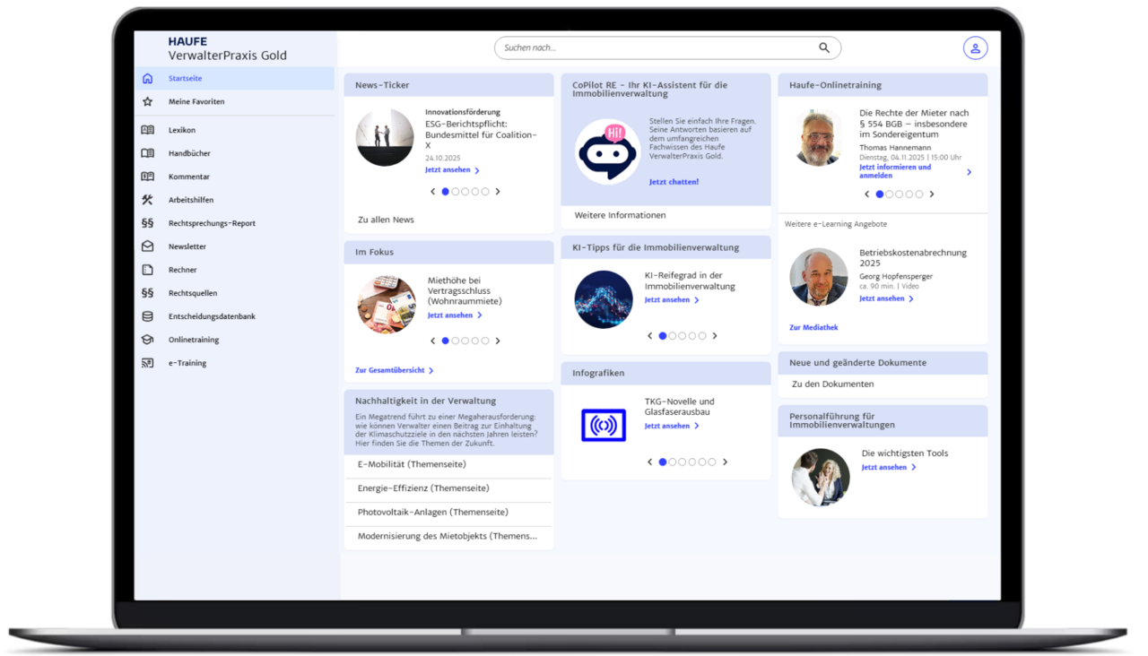Click the Suchen nach search field
The height and width of the screenshot is (656, 1148).
click(x=655, y=48)
